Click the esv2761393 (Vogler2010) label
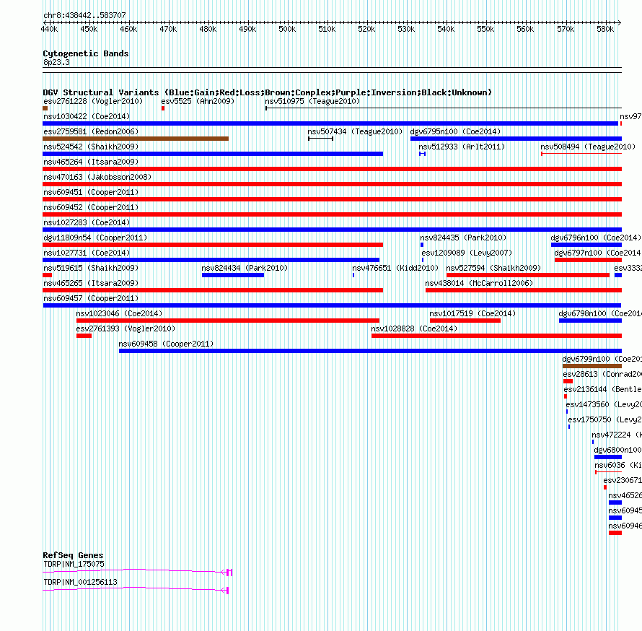The width and height of the screenshot is (642, 631). (126, 328)
